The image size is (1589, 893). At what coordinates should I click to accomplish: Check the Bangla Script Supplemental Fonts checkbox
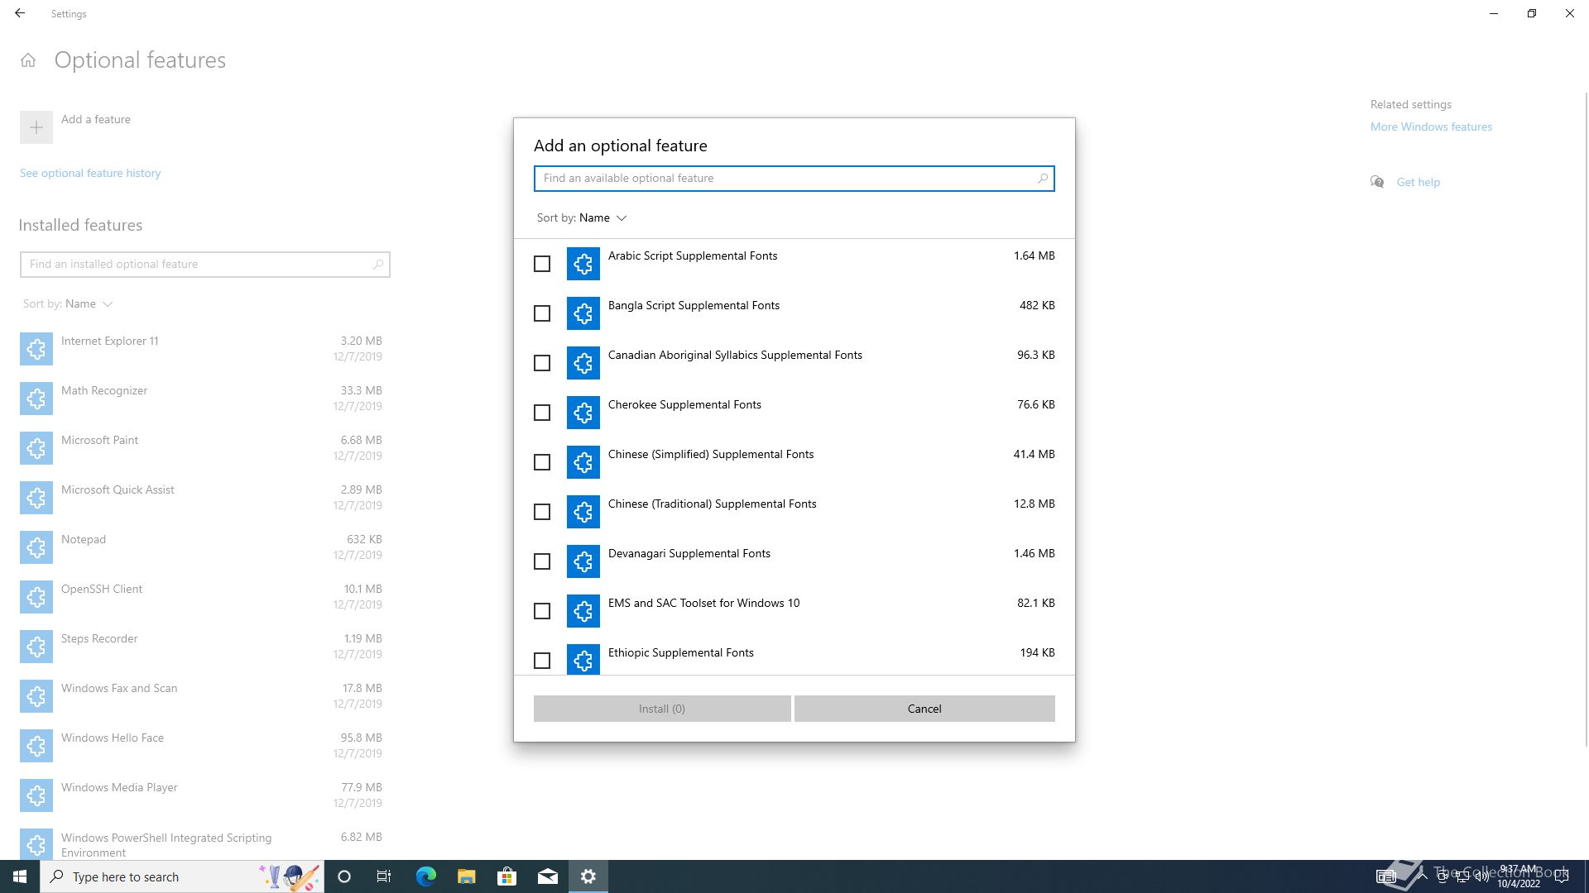coord(542,313)
